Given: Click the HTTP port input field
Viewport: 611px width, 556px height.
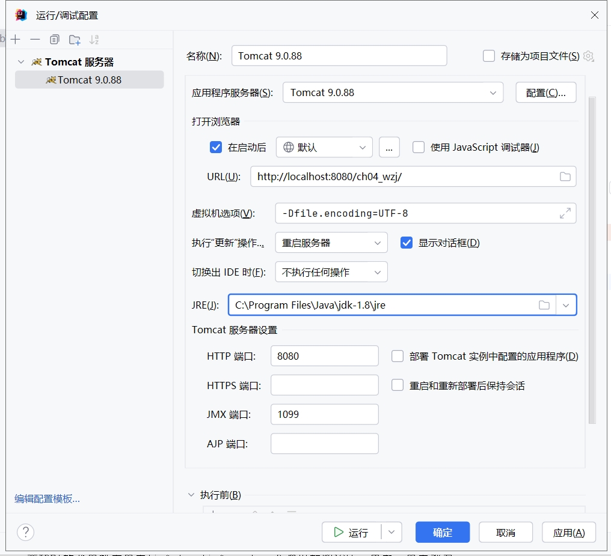Looking at the screenshot, I should (x=324, y=356).
